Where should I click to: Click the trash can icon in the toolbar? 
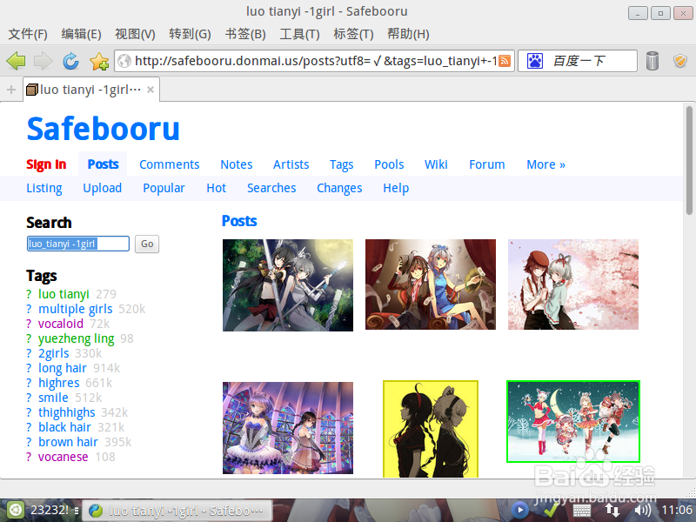[652, 61]
